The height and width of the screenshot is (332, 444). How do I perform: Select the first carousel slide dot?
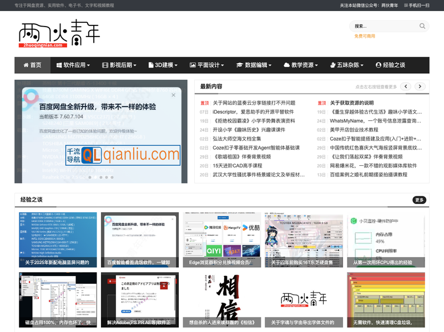pos(89,177)
